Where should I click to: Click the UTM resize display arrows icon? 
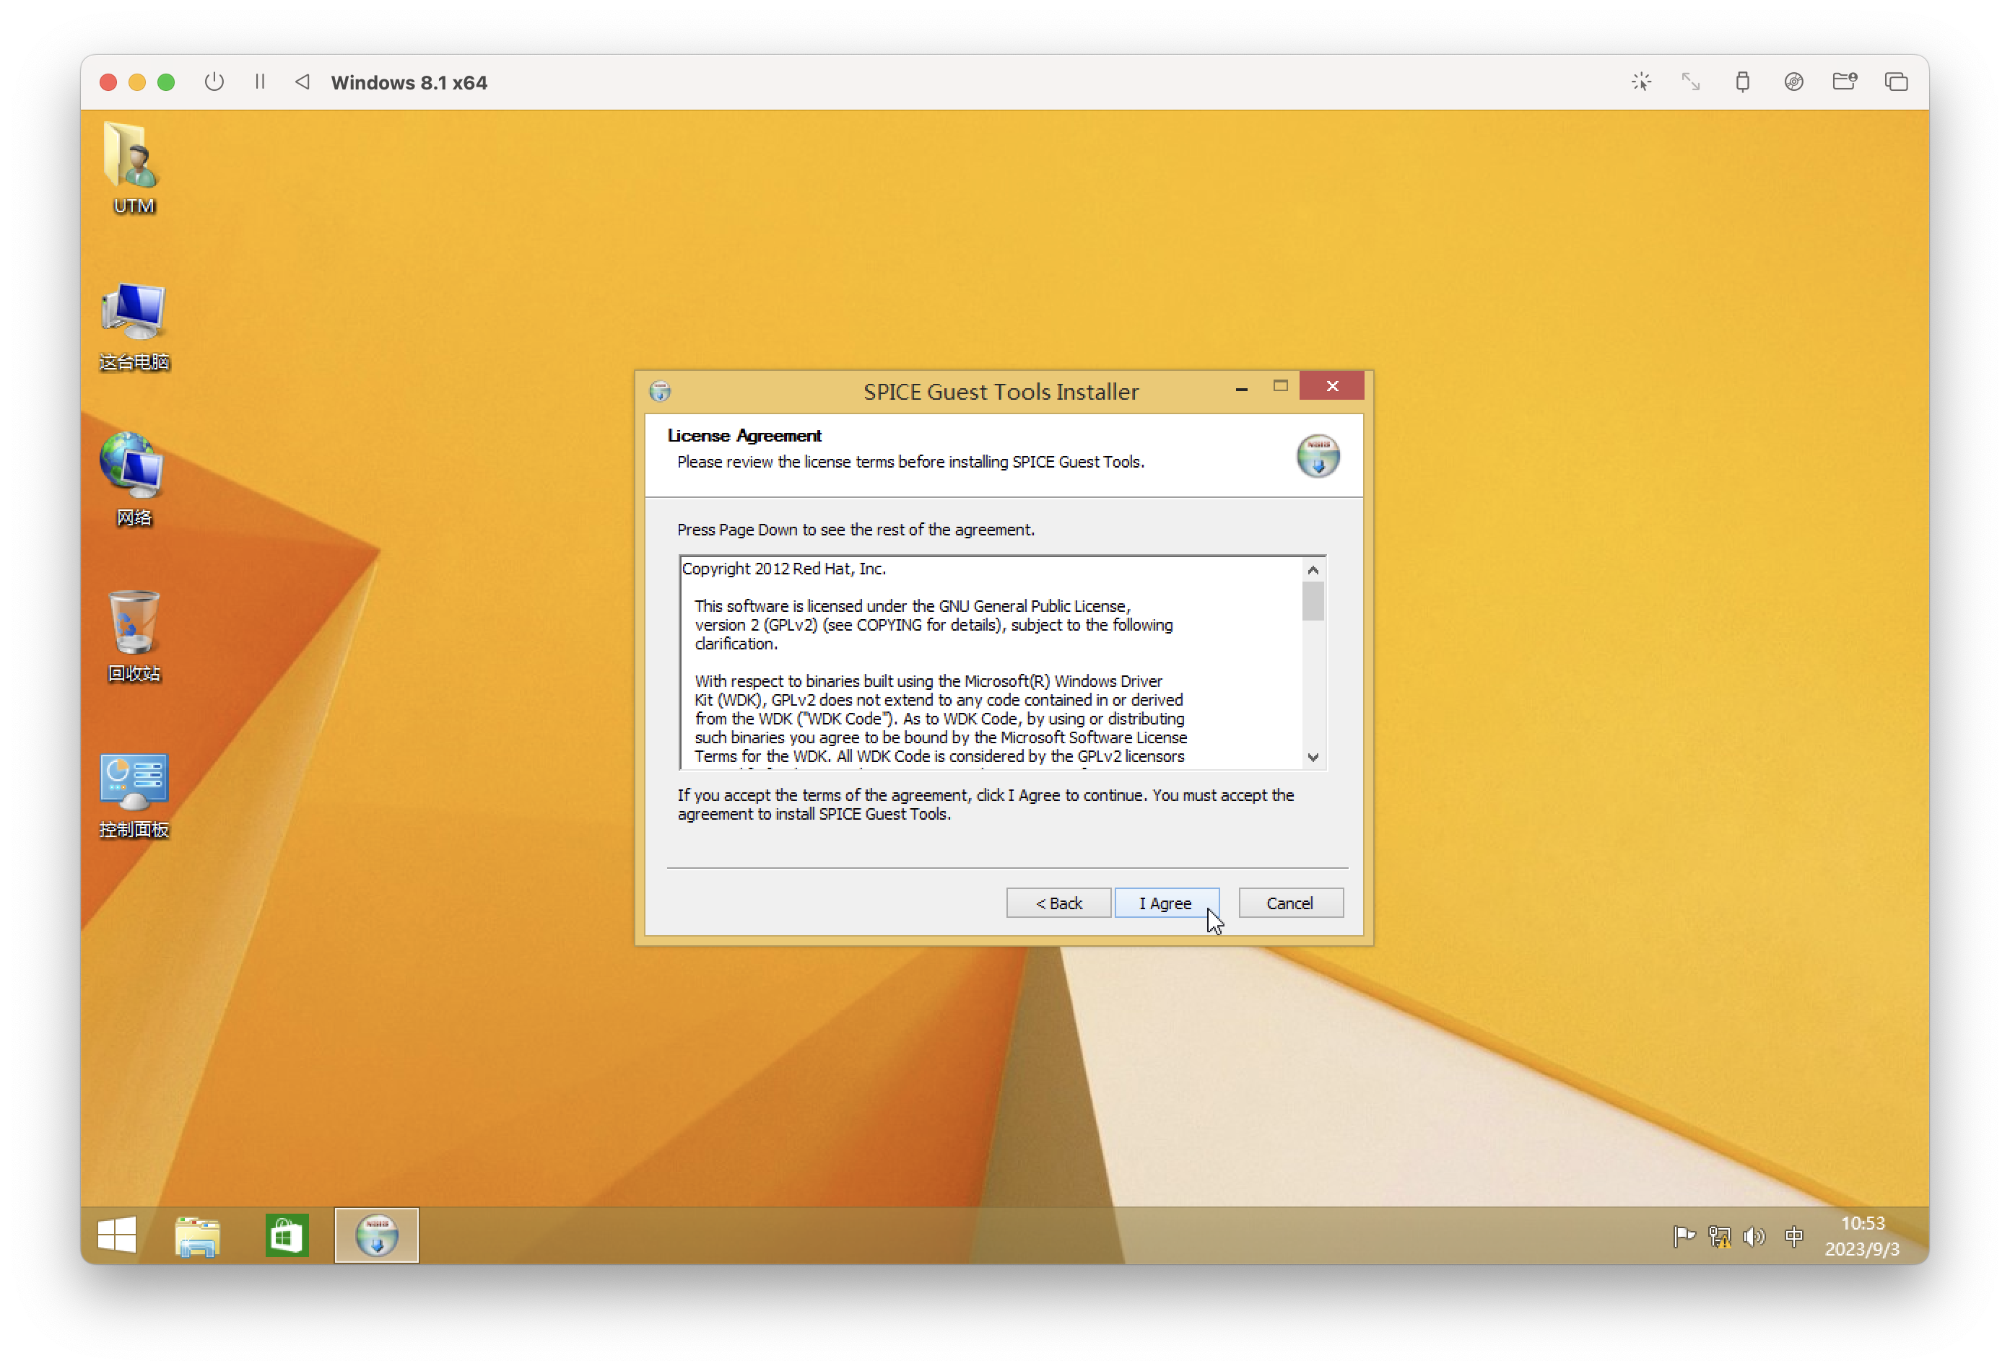(x=1690, y=82)
